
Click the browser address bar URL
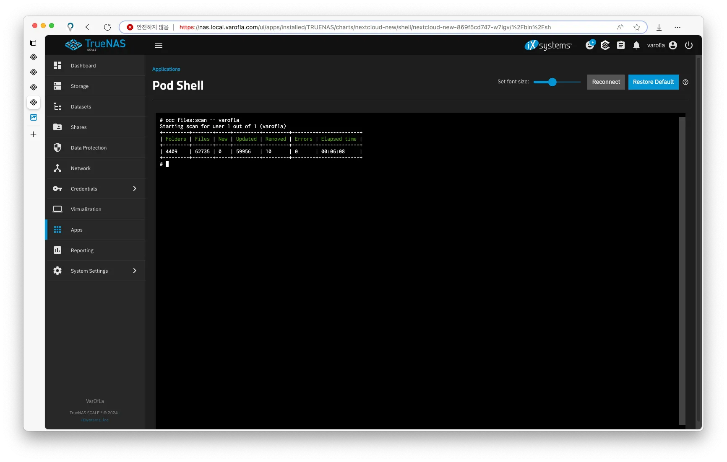coord(365,27)
